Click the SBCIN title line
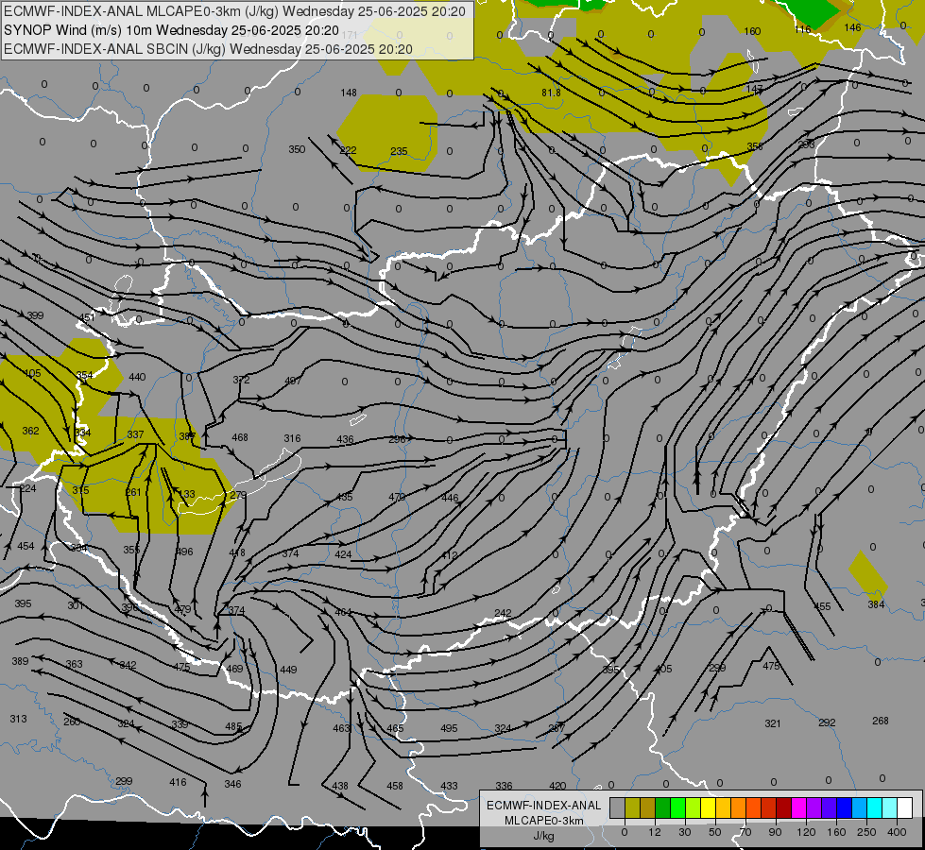This screenshot has height=850, width=925. tap(208, 49)
